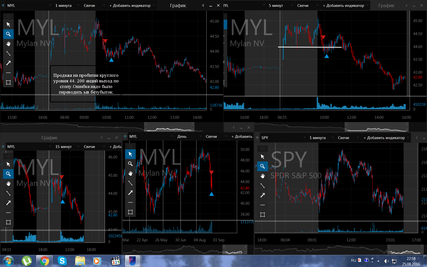427x267 pixels.
Task: Open the SPY symbol dropdown
Action: click(x=283, y=138)
